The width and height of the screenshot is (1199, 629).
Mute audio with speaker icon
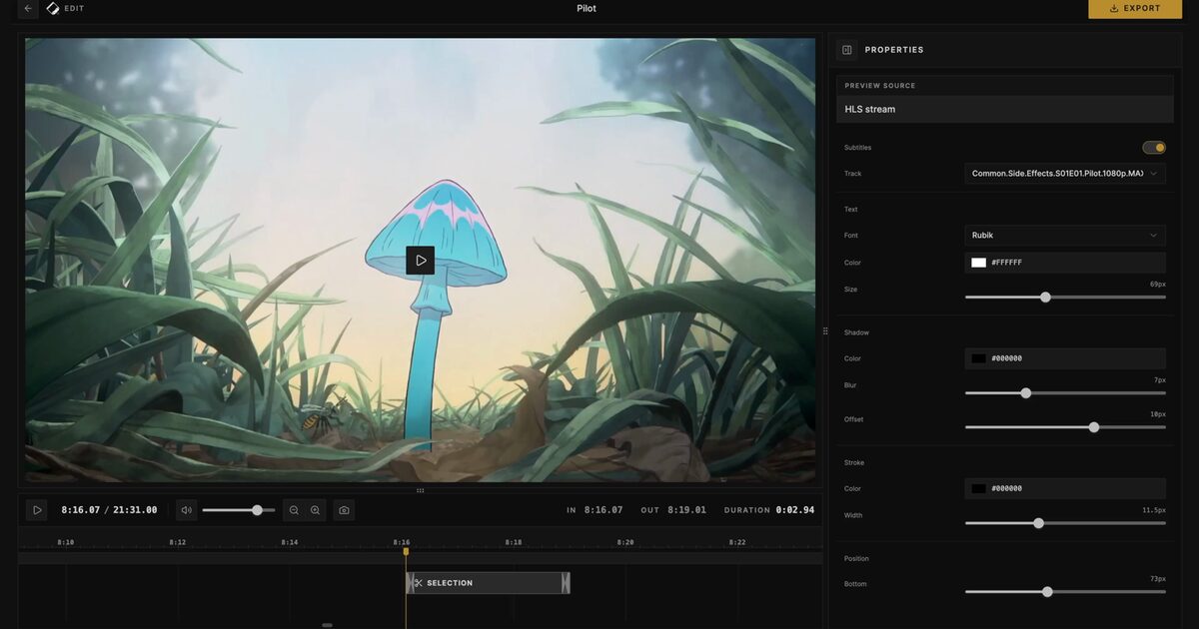click(x=187, y=510)
